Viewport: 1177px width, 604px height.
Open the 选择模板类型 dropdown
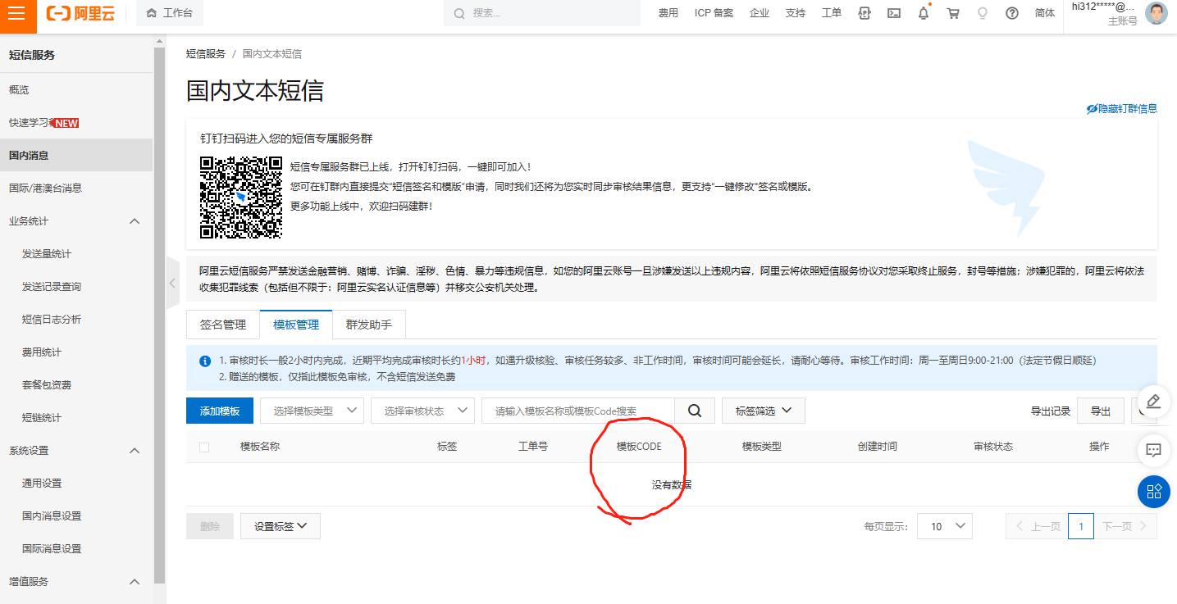(312, 411)
